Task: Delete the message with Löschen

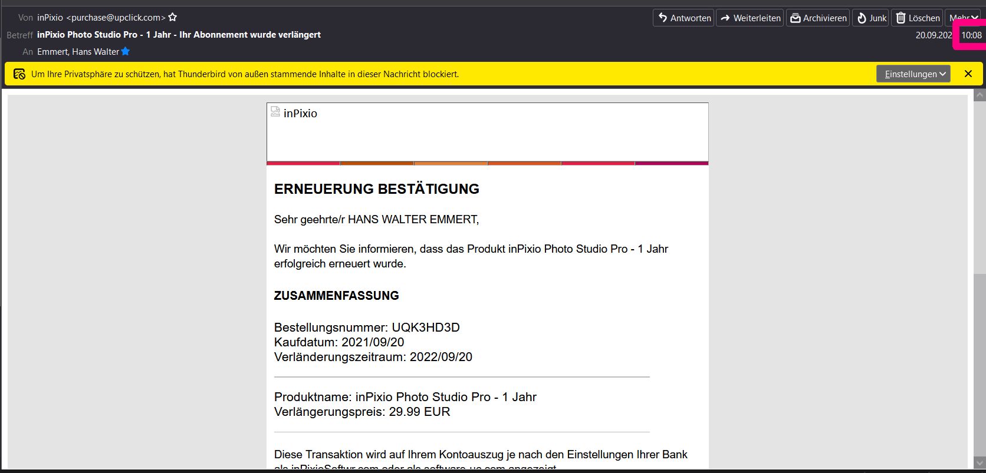Action: click(917, 18)
